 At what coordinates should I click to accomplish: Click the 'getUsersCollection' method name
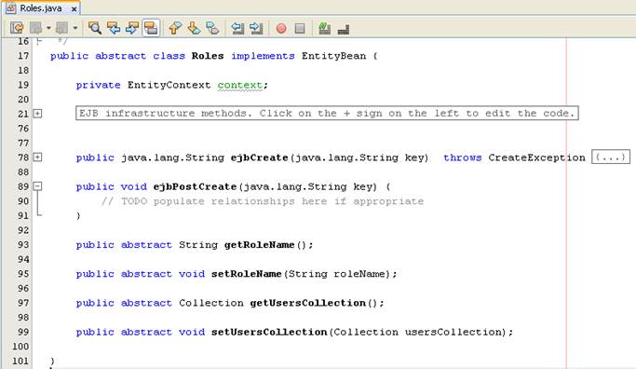(x=308, y=303)
